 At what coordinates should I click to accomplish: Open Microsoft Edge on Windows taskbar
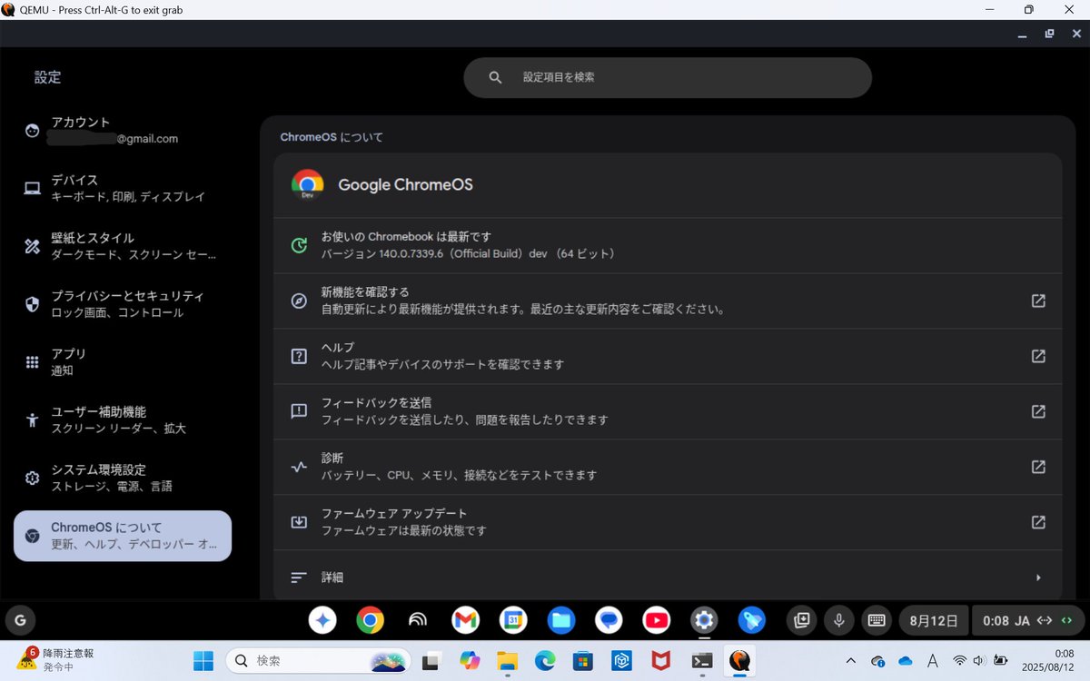coord(545,660)
